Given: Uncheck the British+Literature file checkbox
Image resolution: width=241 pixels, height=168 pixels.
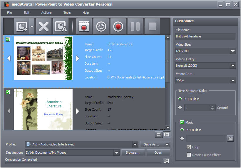Looking at the screenshot, I should click(x=8, y=39).
